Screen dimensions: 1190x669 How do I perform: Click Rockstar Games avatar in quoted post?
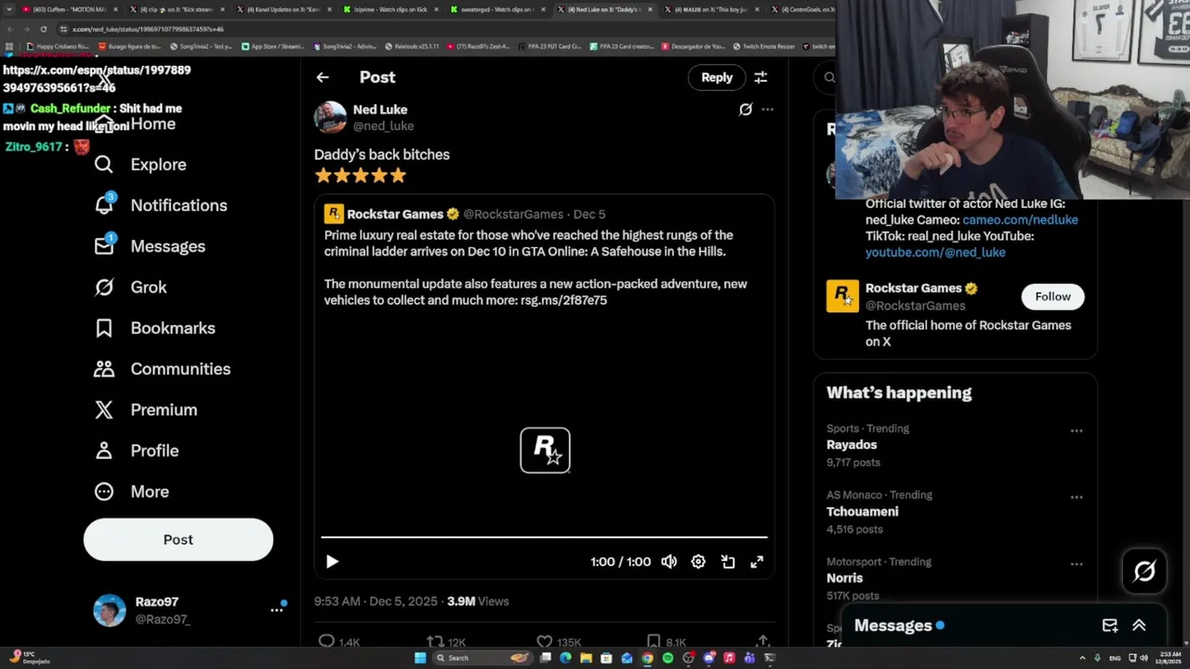pyautogui.click(x=334, y=214)
